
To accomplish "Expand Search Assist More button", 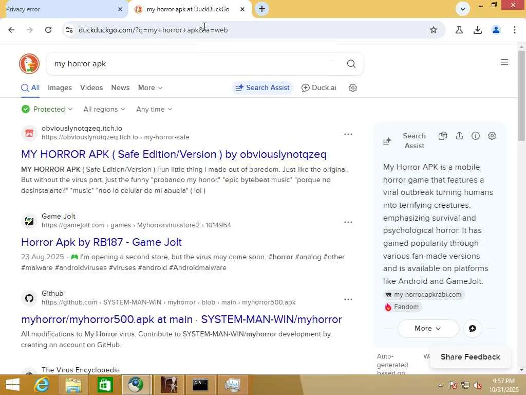I will [x=428, y=329].
